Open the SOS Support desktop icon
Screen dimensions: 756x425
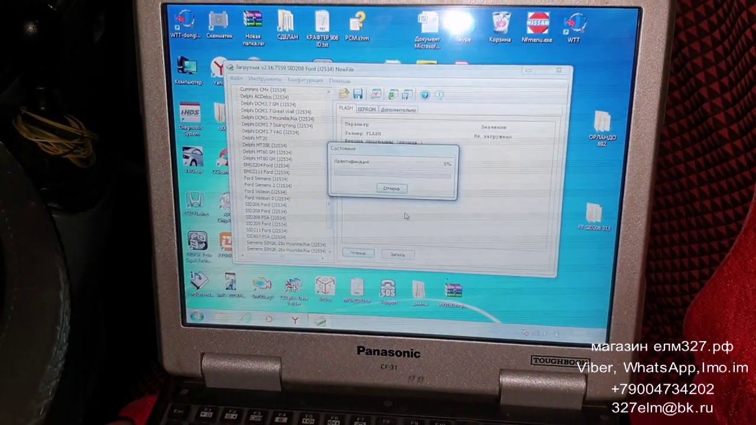(x=389, y=291)
